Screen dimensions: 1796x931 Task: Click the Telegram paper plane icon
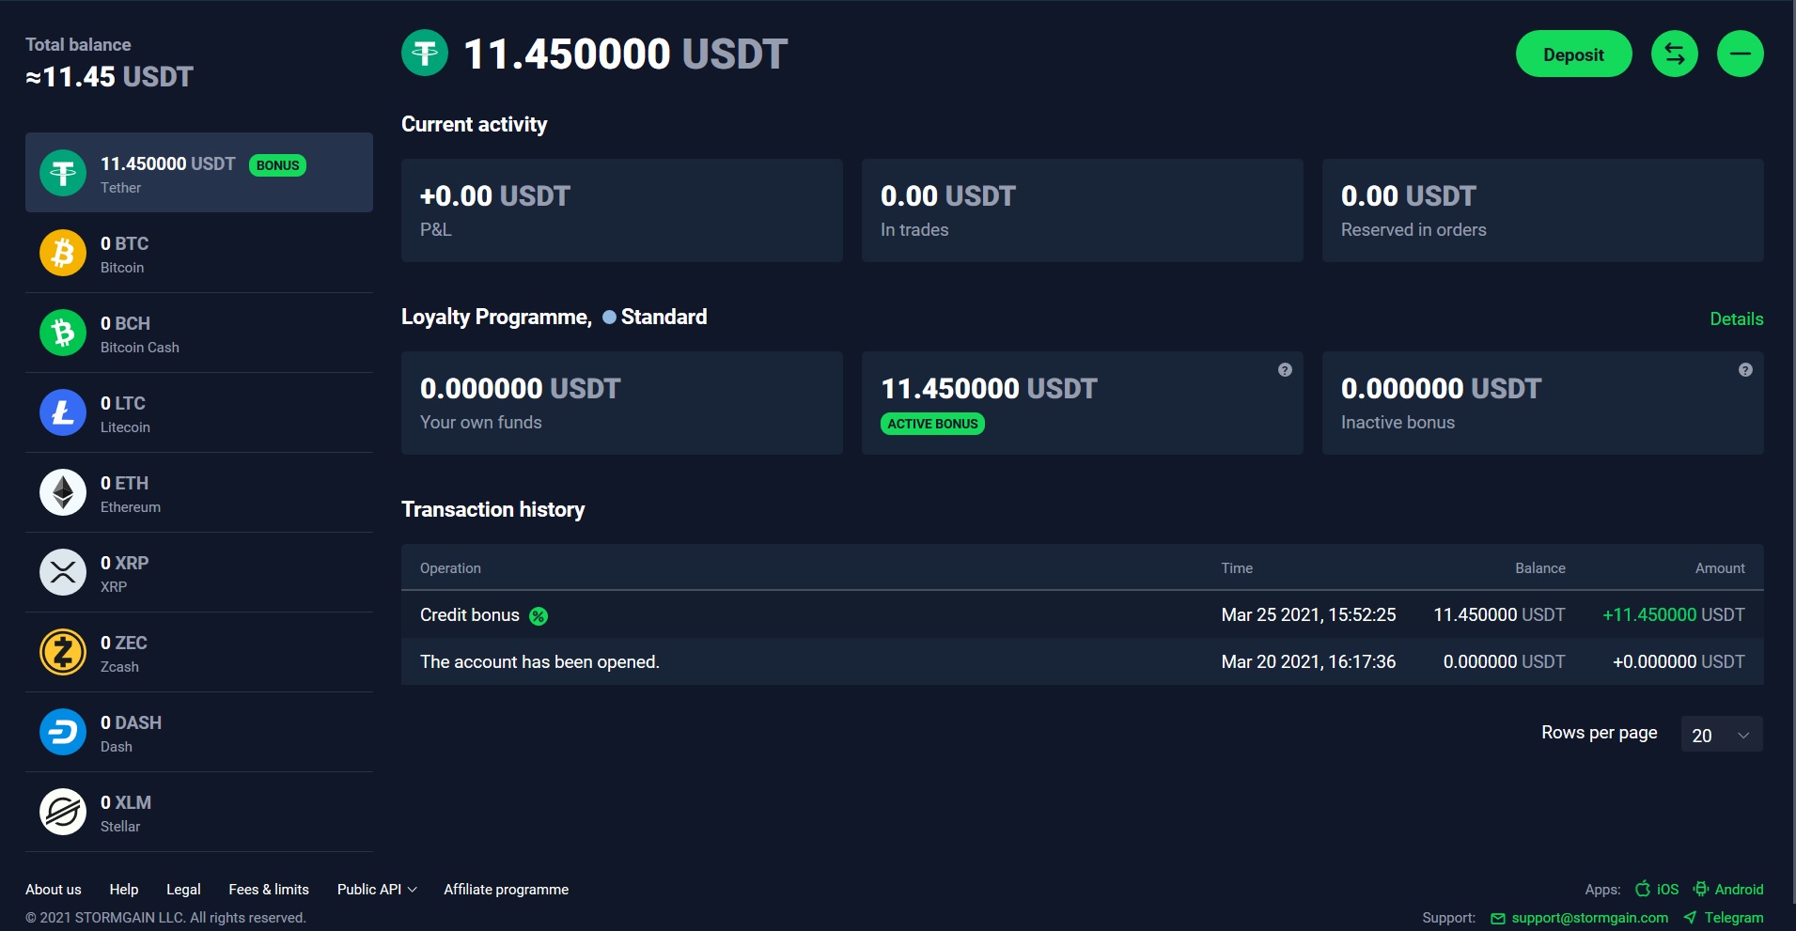pos(1690,918)
